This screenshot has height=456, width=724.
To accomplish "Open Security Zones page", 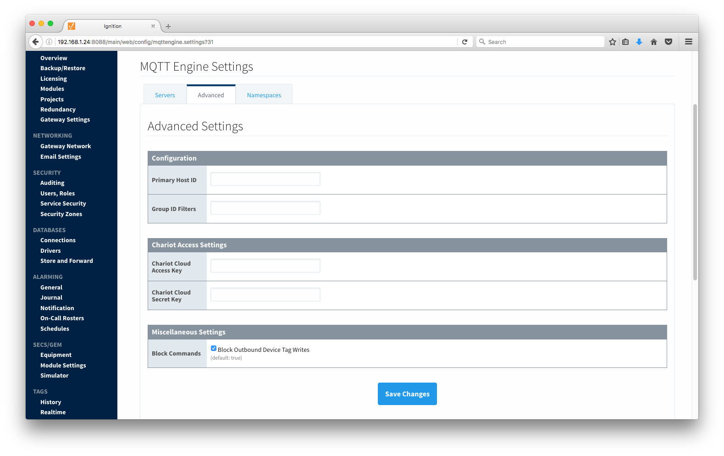I will [x=61, y=214].
